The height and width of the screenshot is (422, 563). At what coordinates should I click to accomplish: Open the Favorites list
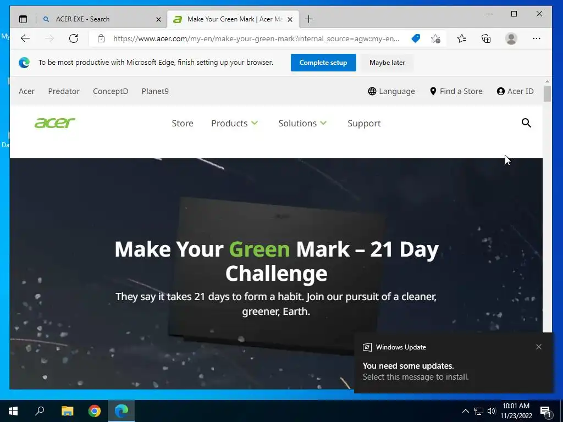(462, 38)
